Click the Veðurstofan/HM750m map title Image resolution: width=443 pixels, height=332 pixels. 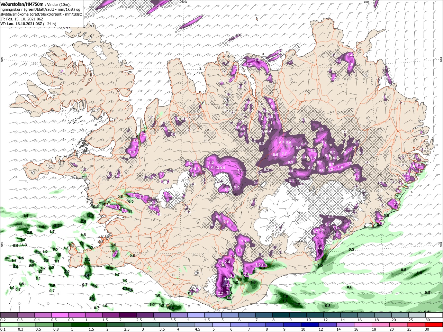(x=22, y=4)
